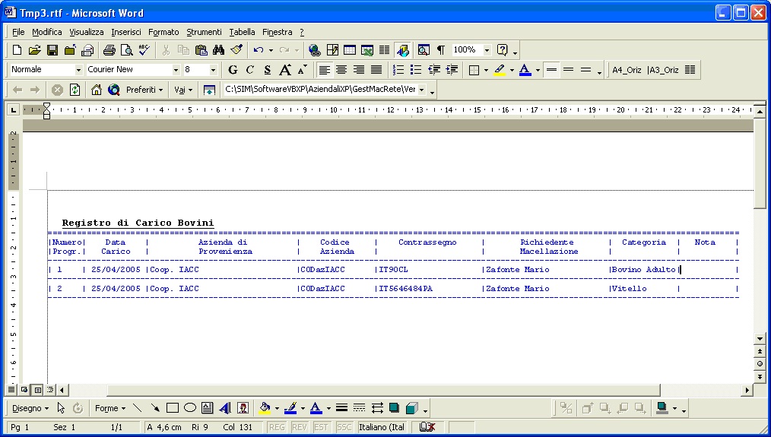Open the Columns button
771x437 pixels.
pos(384,49)
